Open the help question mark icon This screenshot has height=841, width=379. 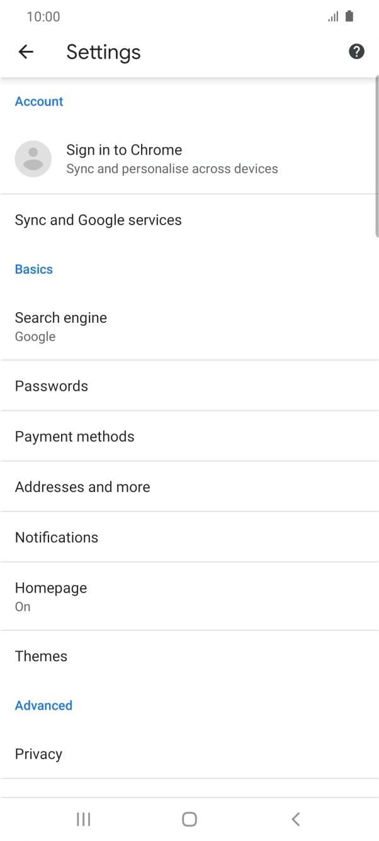point(356,52)
